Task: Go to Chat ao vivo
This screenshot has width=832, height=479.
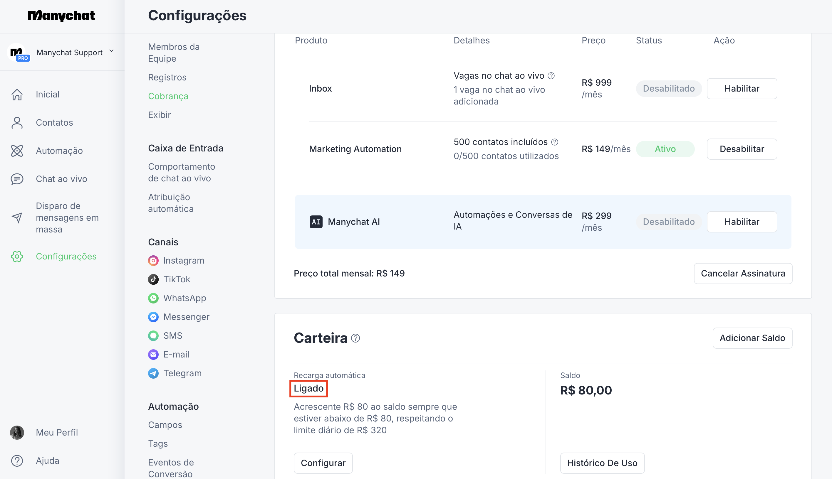Action: tap(62, 179)
